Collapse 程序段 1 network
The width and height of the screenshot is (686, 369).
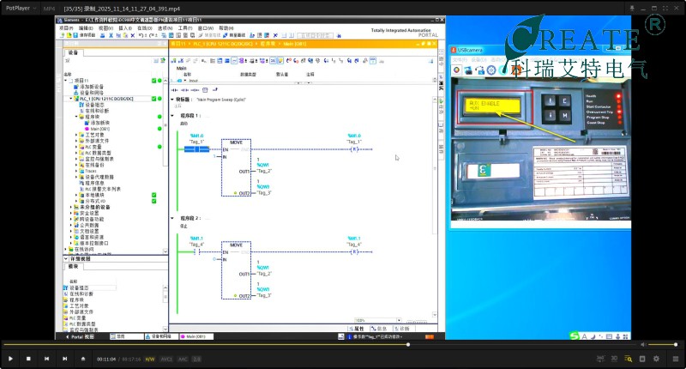(x=172, y=116)
